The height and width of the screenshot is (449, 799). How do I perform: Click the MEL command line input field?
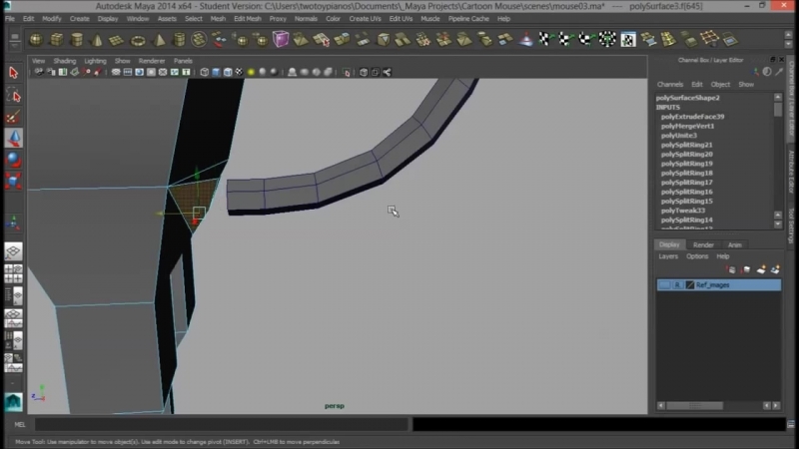(x=221, y=425)
